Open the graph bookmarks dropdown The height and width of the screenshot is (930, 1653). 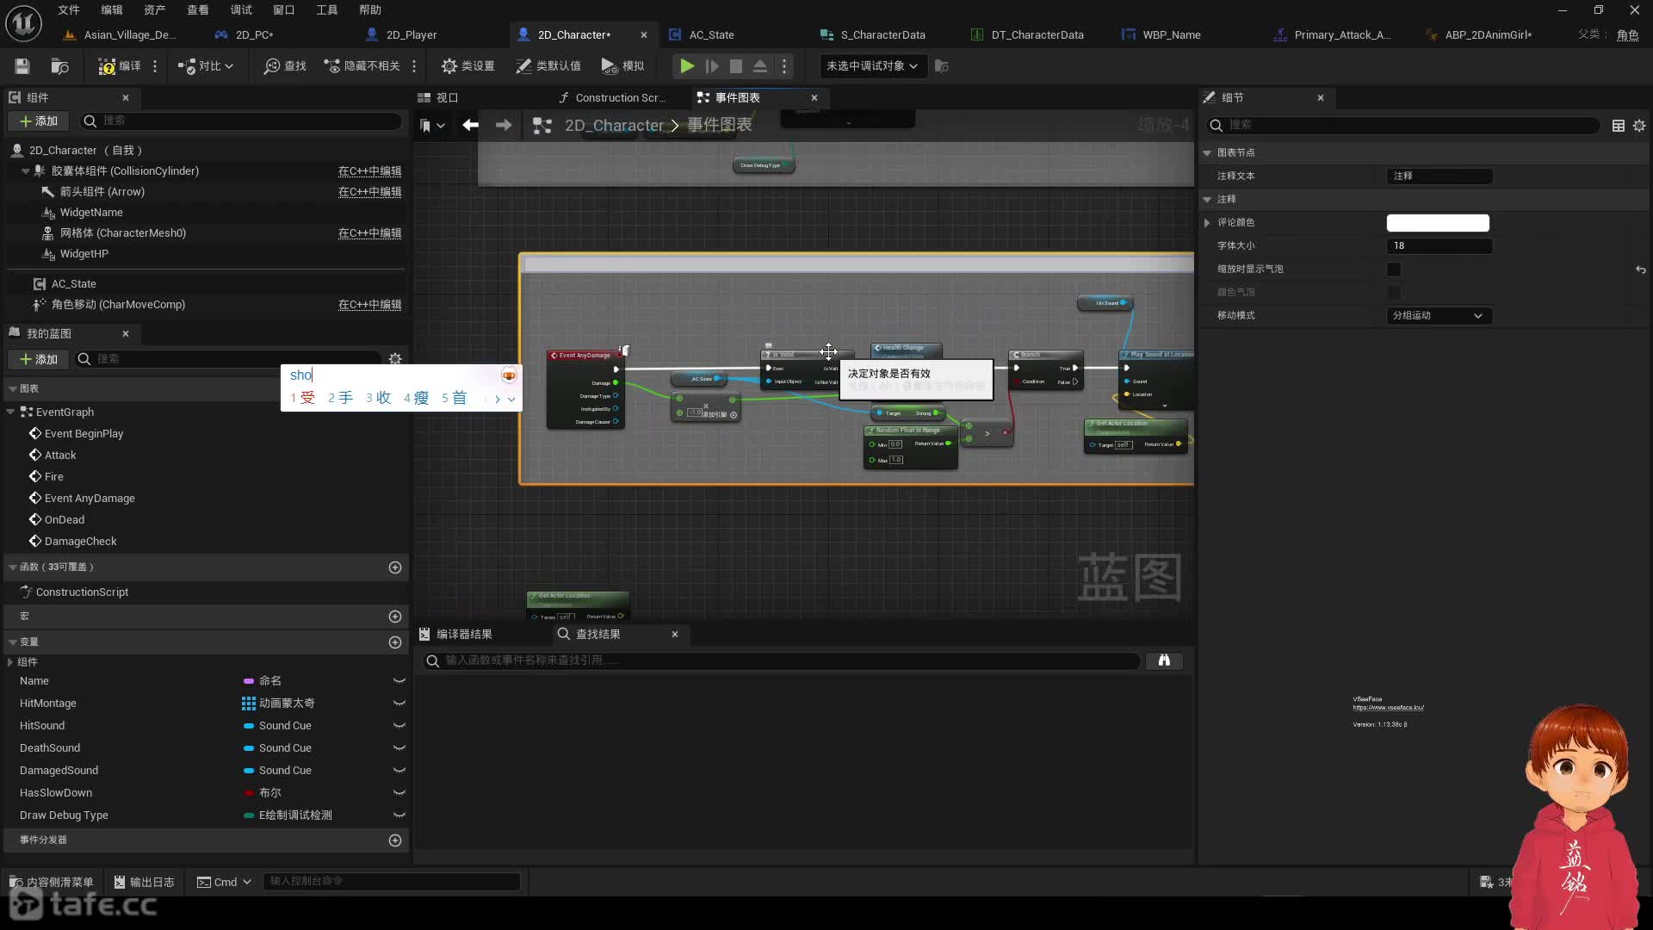(432, 126)
